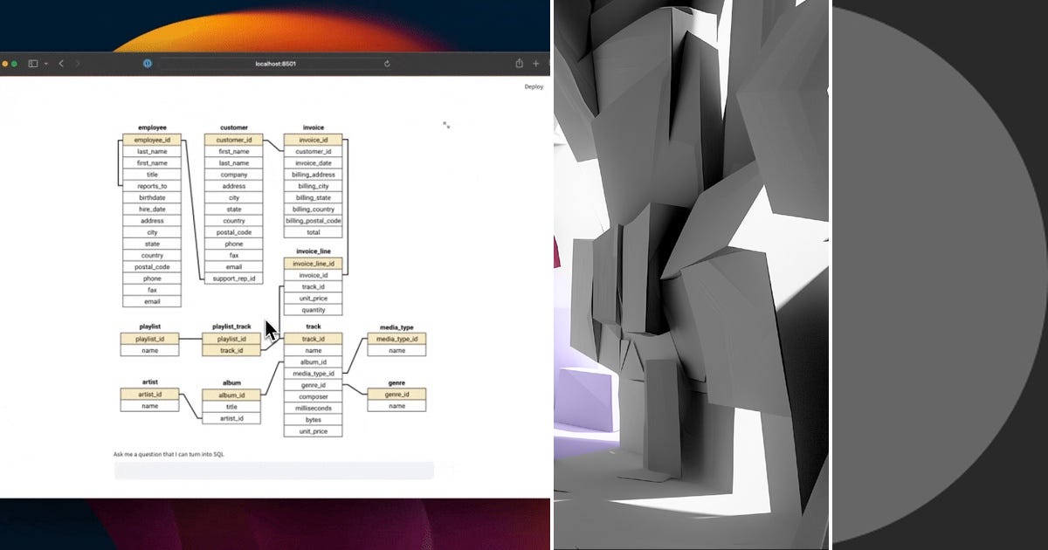1048x550 pixels.
Task: Reload the localhost:8501 page
Action: point(387,63)
